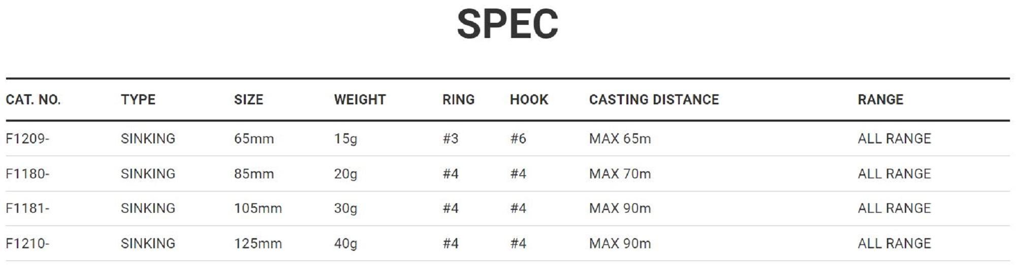Click the 105mm size cell
Viewport: 1016px width, 265px height.
pos(258,208)
